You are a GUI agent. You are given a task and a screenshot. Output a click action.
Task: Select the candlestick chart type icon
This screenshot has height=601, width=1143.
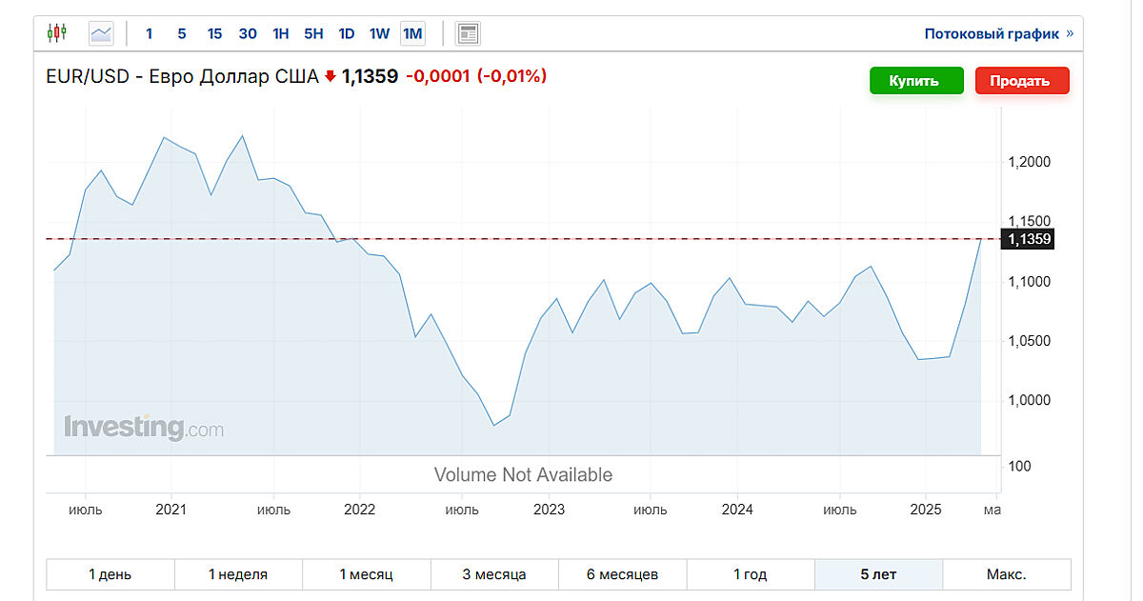click(x=57, y=33)
